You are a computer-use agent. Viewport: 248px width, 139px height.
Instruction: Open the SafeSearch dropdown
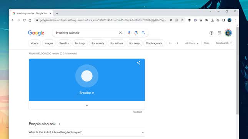point(224,43)
